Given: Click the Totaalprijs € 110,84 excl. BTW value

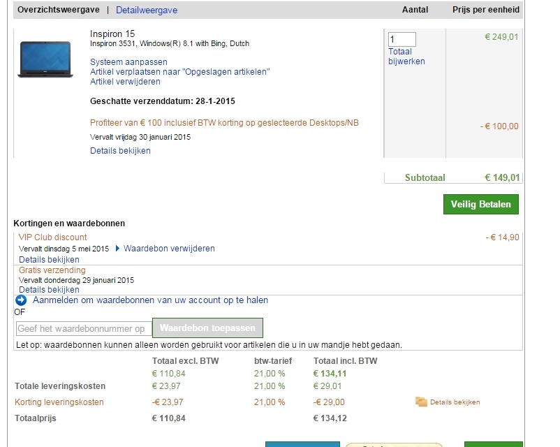Looking at the screenshot, I should (x=168, y=418).
